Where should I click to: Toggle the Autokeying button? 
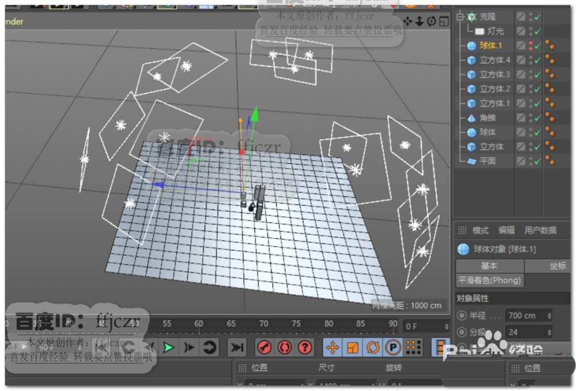(x=285, y=347)
